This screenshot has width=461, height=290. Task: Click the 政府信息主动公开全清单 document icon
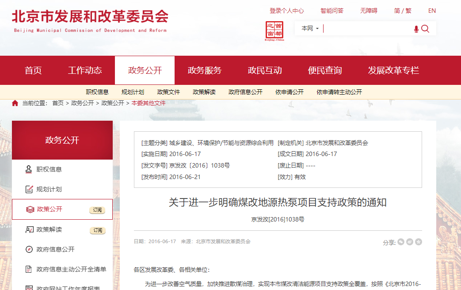[29, 269]
